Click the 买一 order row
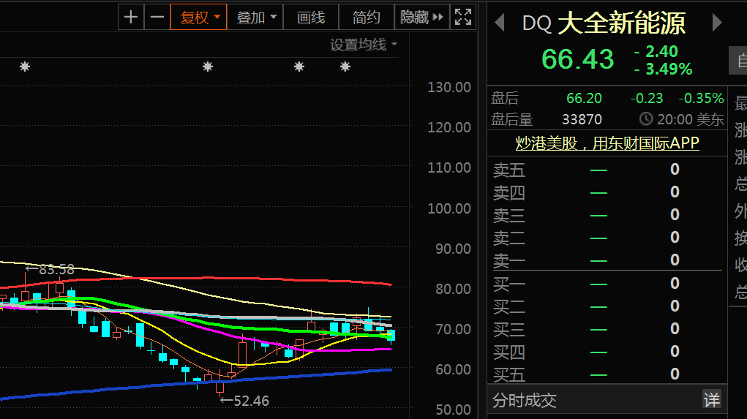Image resolution: width=747 pixels, height=419 pixels. click(607, 284)
